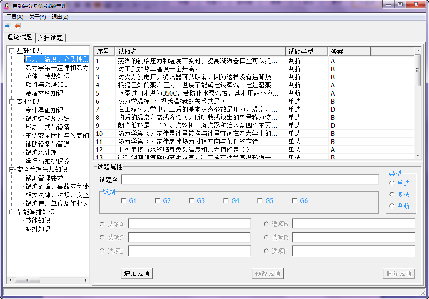429x299 pixels.
Task: Choose the 判断 type radio button
Action: (392, 206)
